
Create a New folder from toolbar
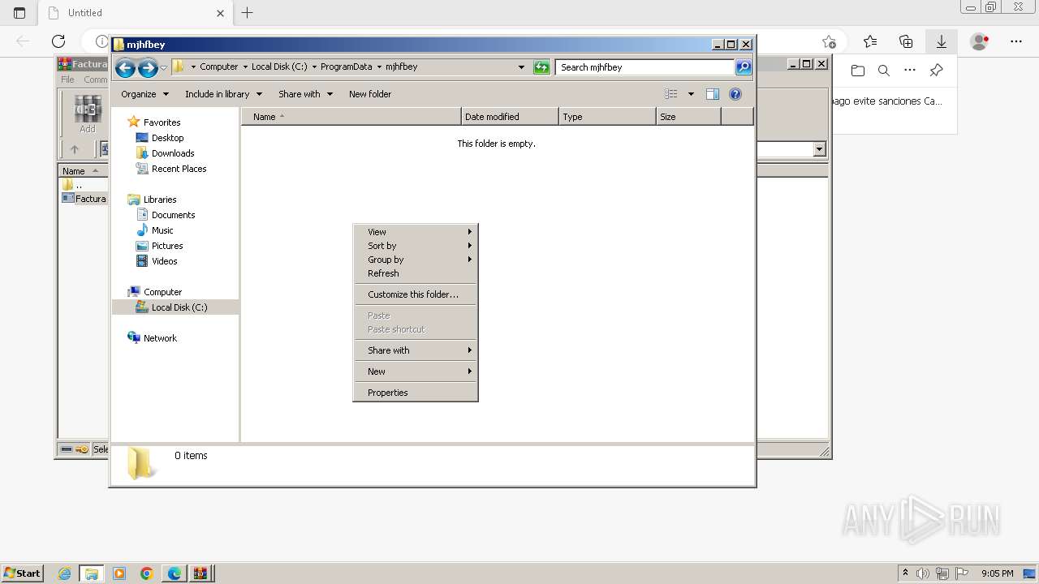point(370,94)
